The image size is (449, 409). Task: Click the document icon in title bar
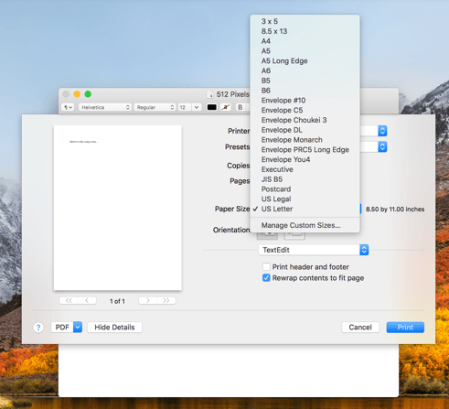click(x=210, y=94)
